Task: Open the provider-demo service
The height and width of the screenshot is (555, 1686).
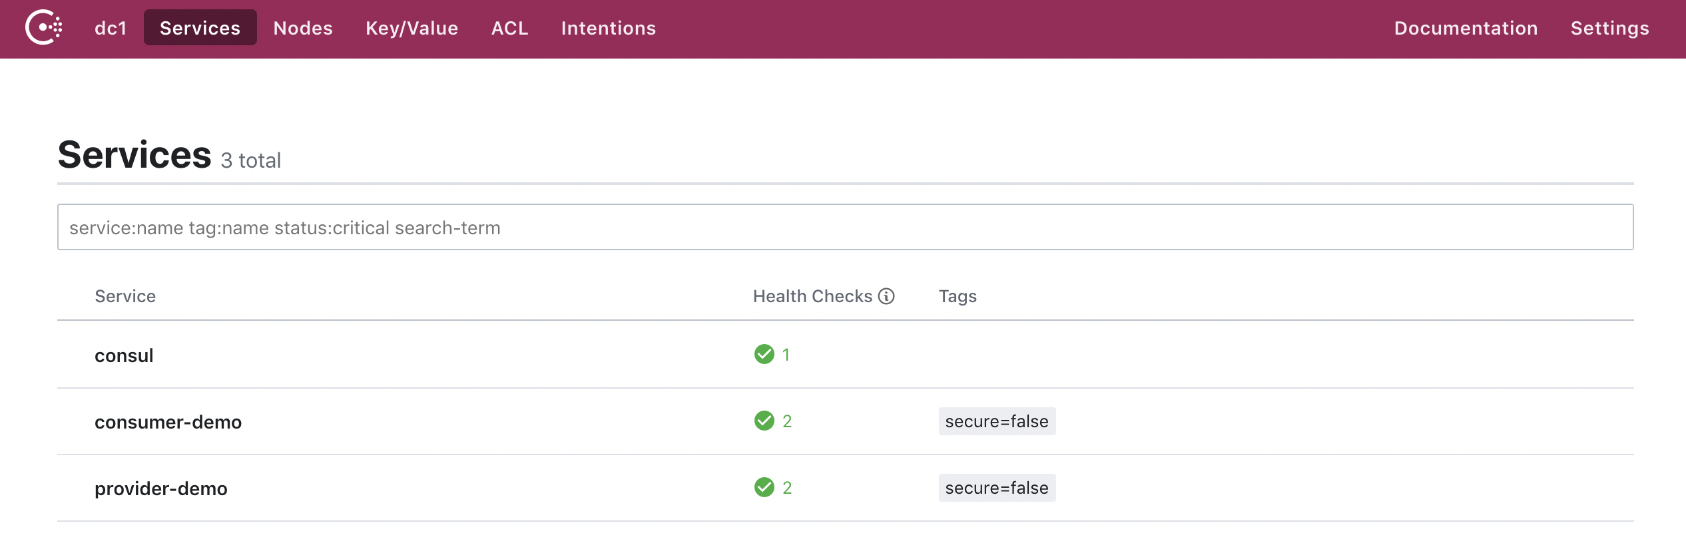Action: tap(161, 488)
